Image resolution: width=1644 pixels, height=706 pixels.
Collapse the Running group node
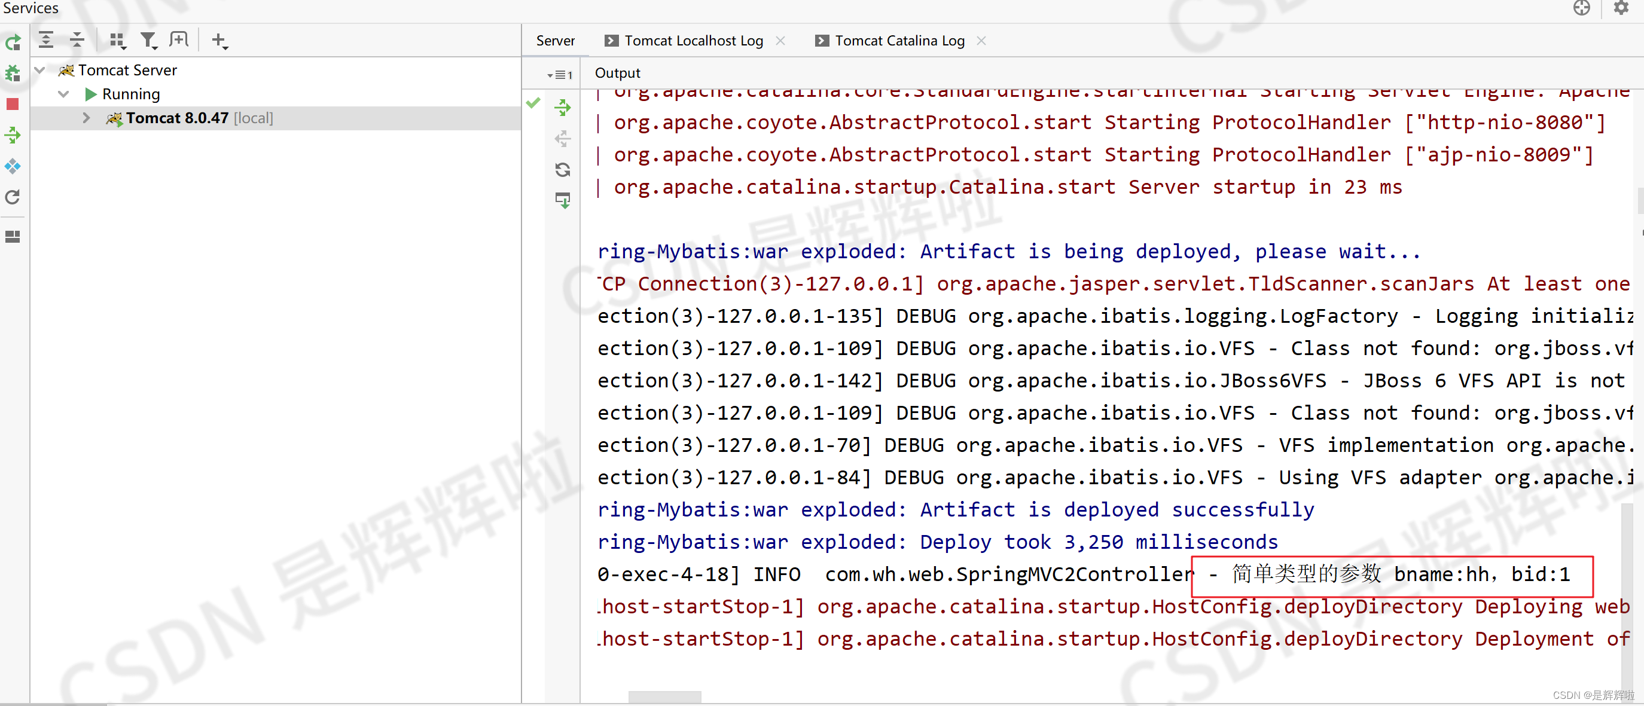tap(63, 94)
